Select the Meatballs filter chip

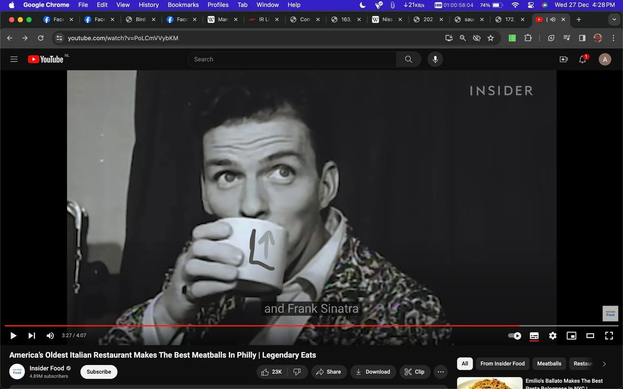click(x=549, y=363)
